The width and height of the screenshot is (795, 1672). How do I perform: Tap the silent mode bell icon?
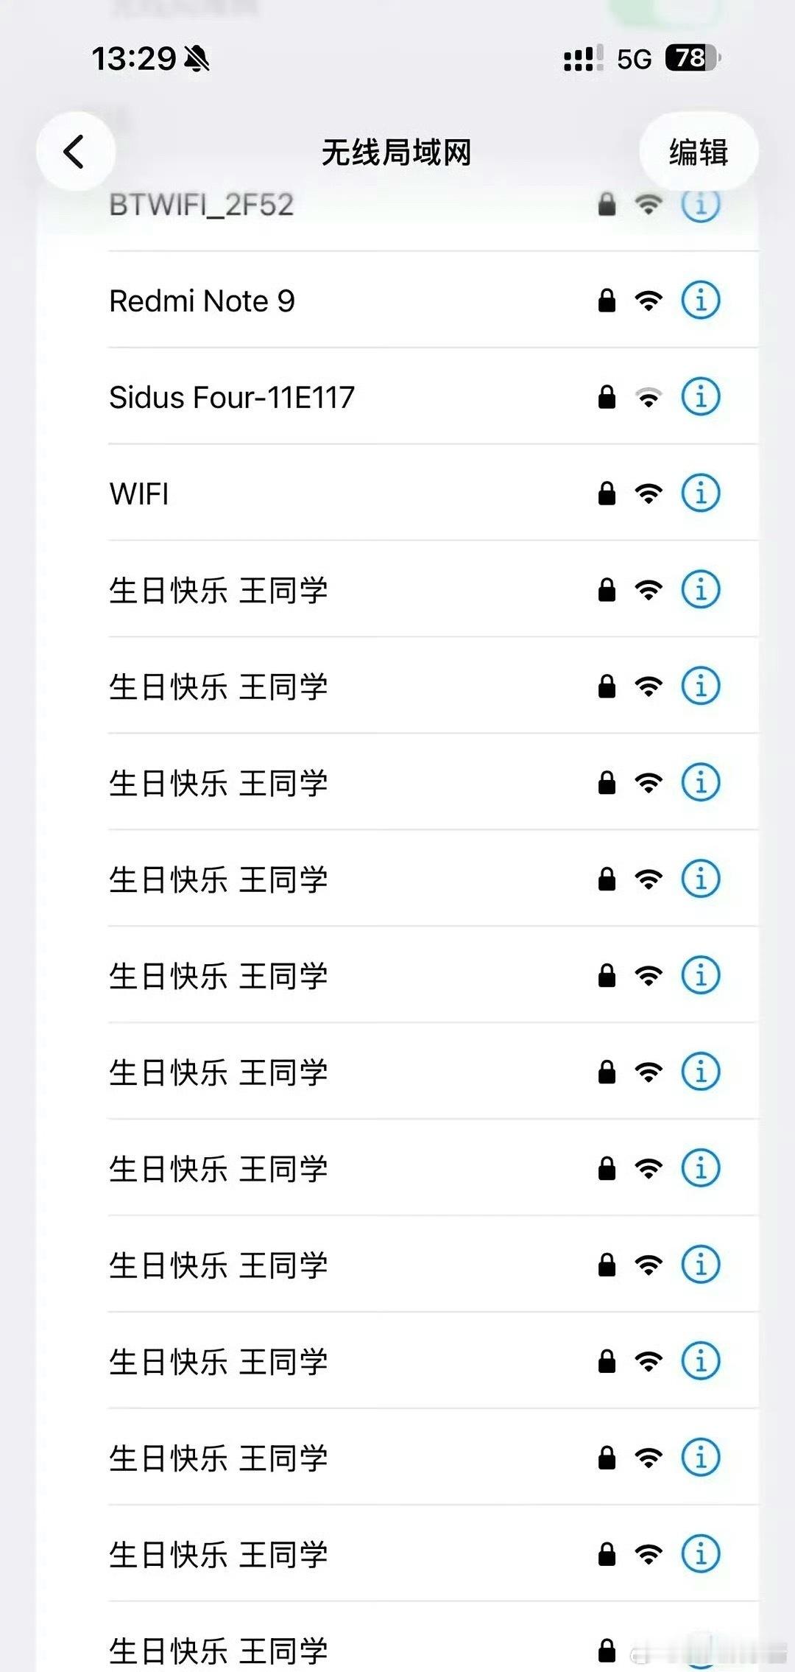pyautogui.click(x=197, y=58)
